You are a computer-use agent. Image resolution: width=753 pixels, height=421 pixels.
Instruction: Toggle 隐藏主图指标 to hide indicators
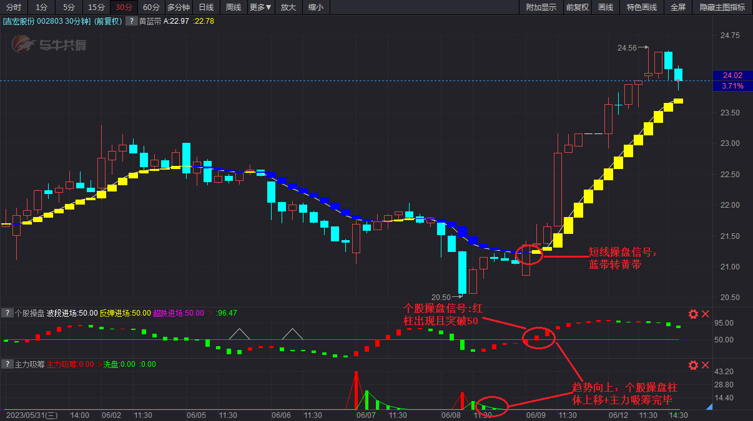[x=722, y=7]
